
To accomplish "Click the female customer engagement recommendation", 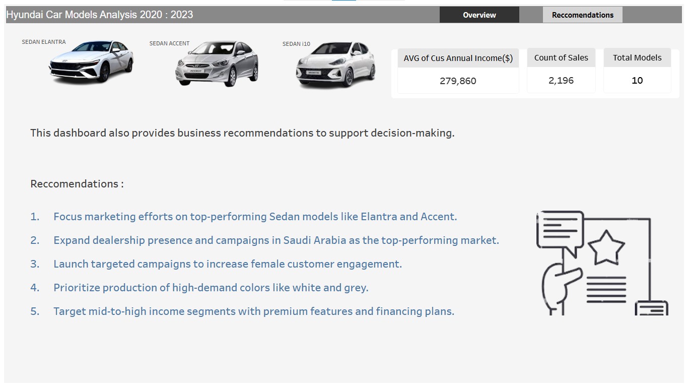I will (x=228, y=264).
